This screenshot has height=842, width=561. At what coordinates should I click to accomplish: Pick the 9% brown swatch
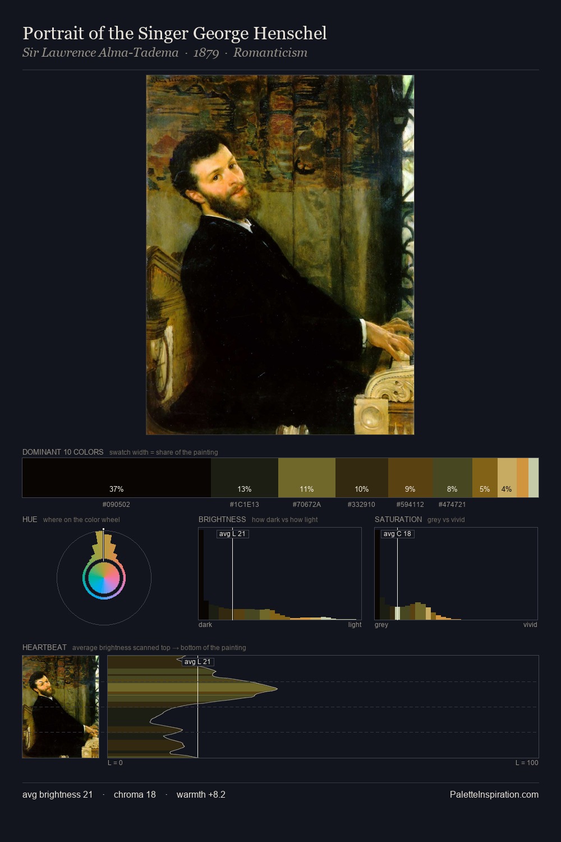click(411, 478)
